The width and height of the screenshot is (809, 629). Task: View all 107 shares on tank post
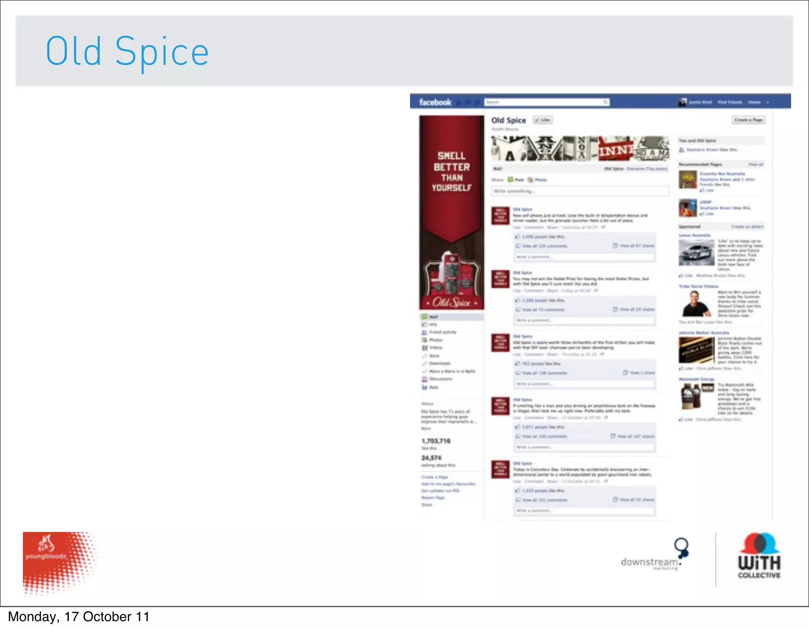tap(636, 436)
